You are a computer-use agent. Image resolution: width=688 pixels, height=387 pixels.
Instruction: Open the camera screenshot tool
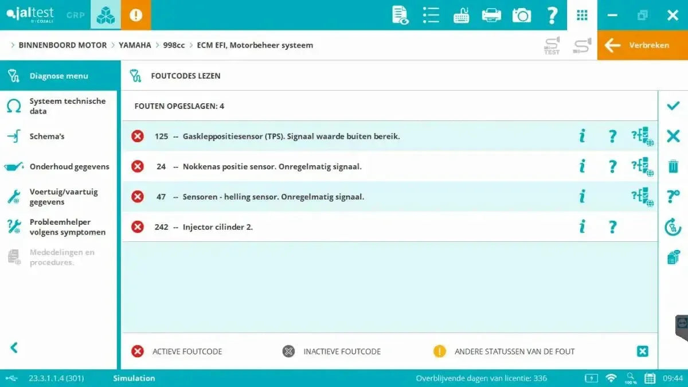pyautogui.click(x=521, y=15)
